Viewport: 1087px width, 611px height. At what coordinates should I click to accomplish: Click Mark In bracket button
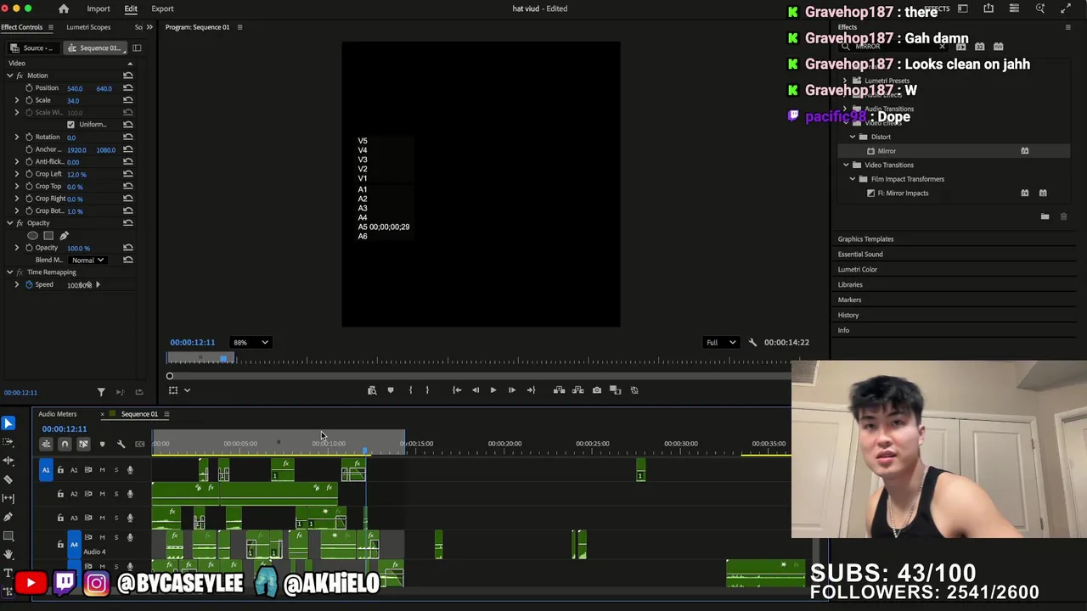pos(410,390)
